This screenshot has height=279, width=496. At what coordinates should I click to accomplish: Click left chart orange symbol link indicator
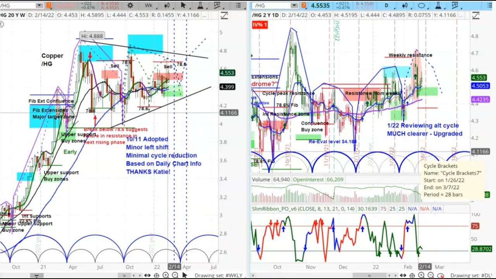pyautogui.click(x=48, y=5)
